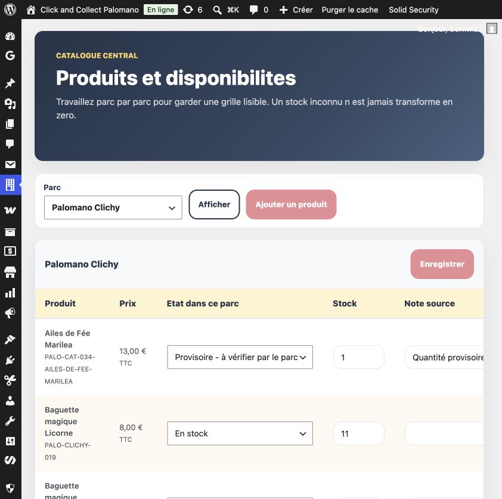Open Pages via the stacked pages icon
This screenshot has height=499, width=502.
click(x=10, y=124)
